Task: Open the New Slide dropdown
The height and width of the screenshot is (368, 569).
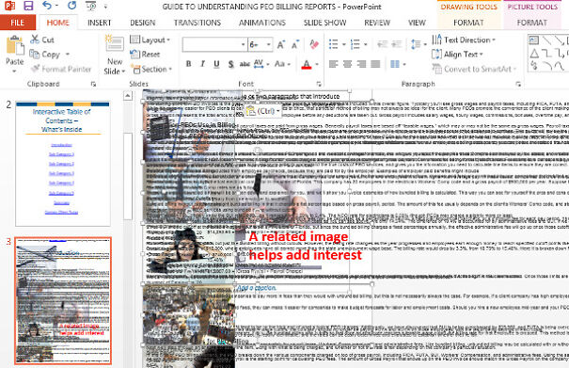Action: coord(115,67)
